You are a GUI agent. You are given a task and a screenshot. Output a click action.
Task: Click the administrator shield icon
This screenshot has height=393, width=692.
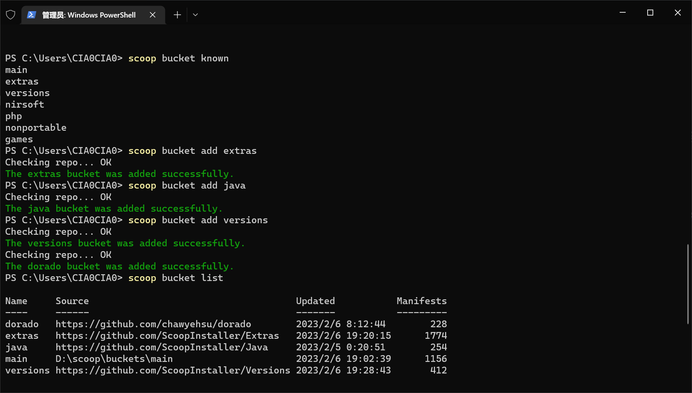(x=11, y=15)
